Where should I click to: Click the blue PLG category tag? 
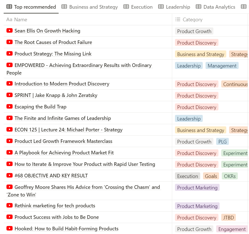[x=222, y=142]
